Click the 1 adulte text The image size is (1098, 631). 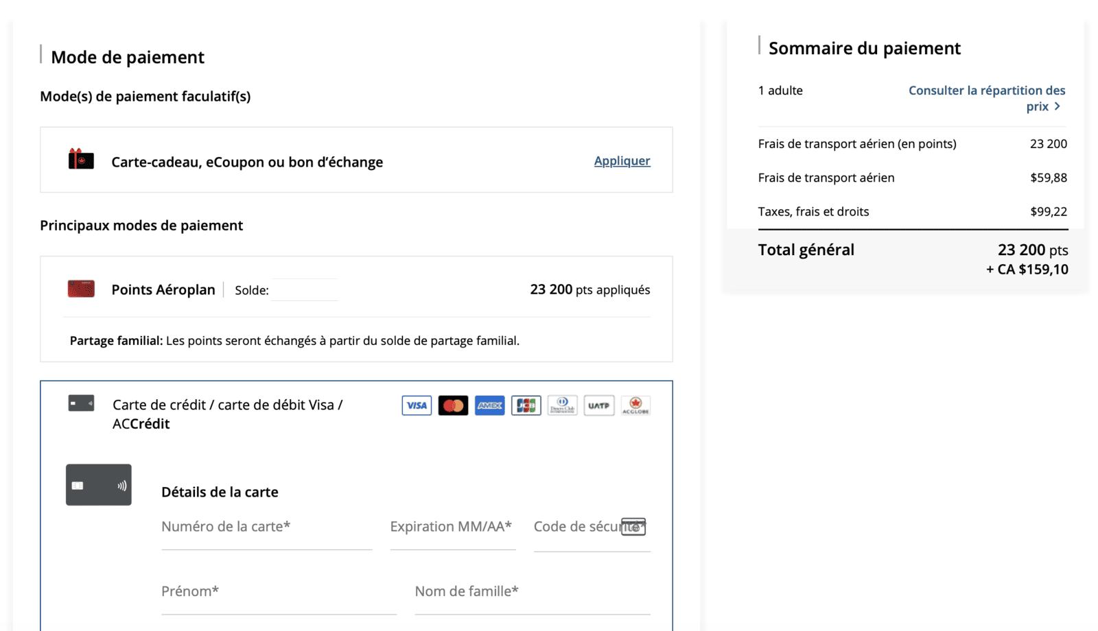(x=780, y=91)
